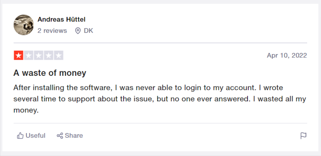Click the third grey star
The image size is (321, 156).
[x=38, y=55]
